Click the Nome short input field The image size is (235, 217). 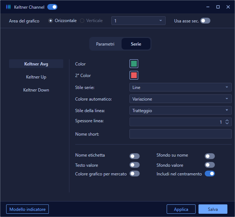tap(180, 134)
